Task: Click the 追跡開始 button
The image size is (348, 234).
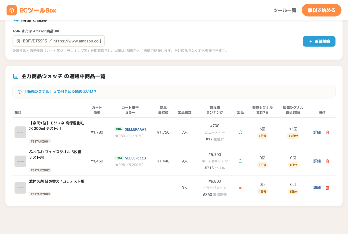Action: click(319, 41)
